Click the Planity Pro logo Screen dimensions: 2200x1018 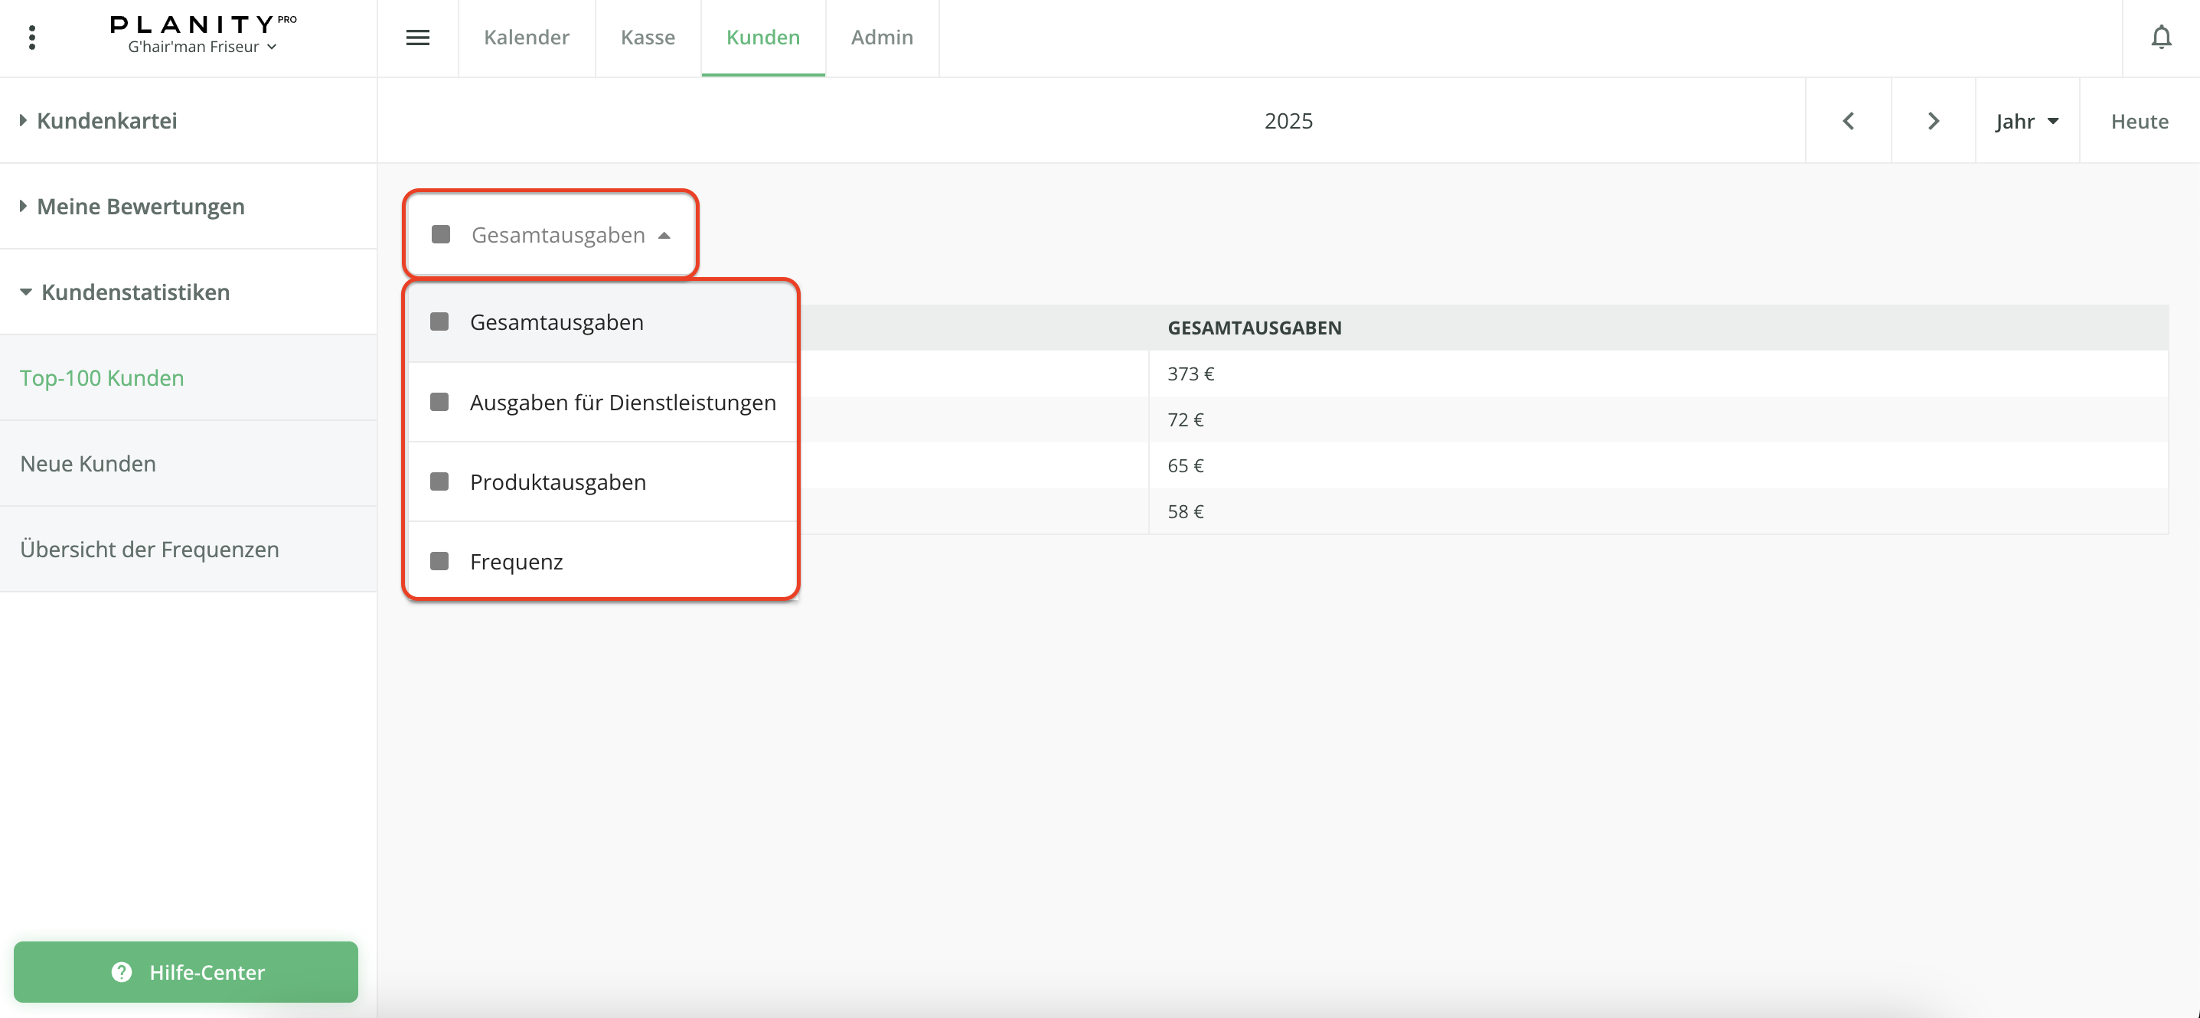coord(202,24)
